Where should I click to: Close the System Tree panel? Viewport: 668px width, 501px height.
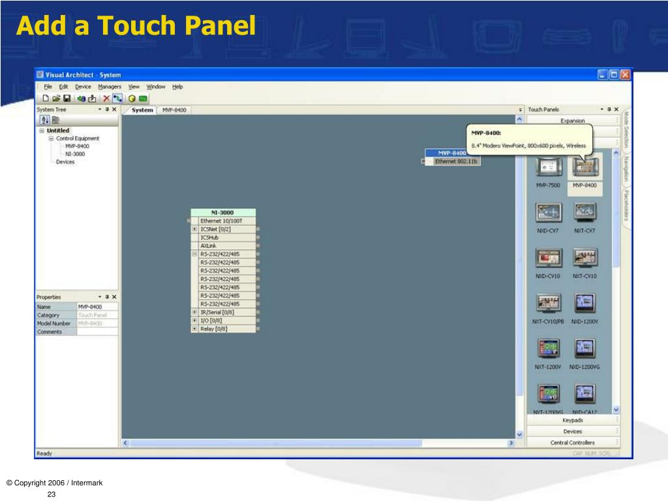click(x=114, y=110)
